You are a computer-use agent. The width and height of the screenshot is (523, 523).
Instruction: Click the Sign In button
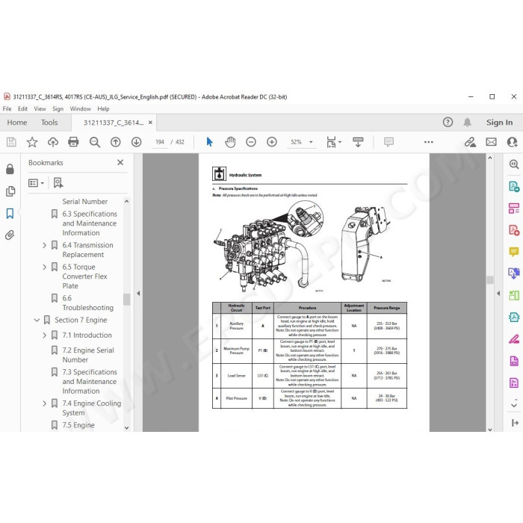pos(499,123)
